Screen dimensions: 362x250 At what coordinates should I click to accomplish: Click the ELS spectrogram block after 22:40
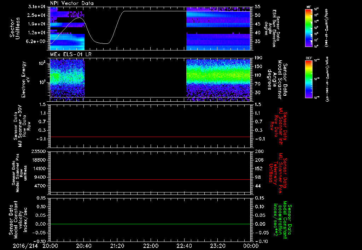click(x=218, y=80)
